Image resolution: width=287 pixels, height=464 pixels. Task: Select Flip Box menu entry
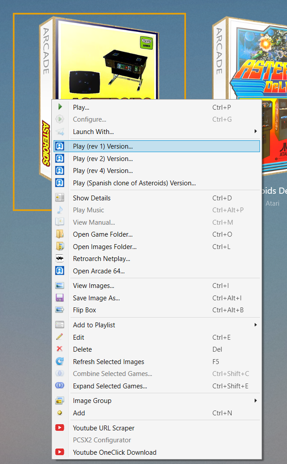(157, 310)
